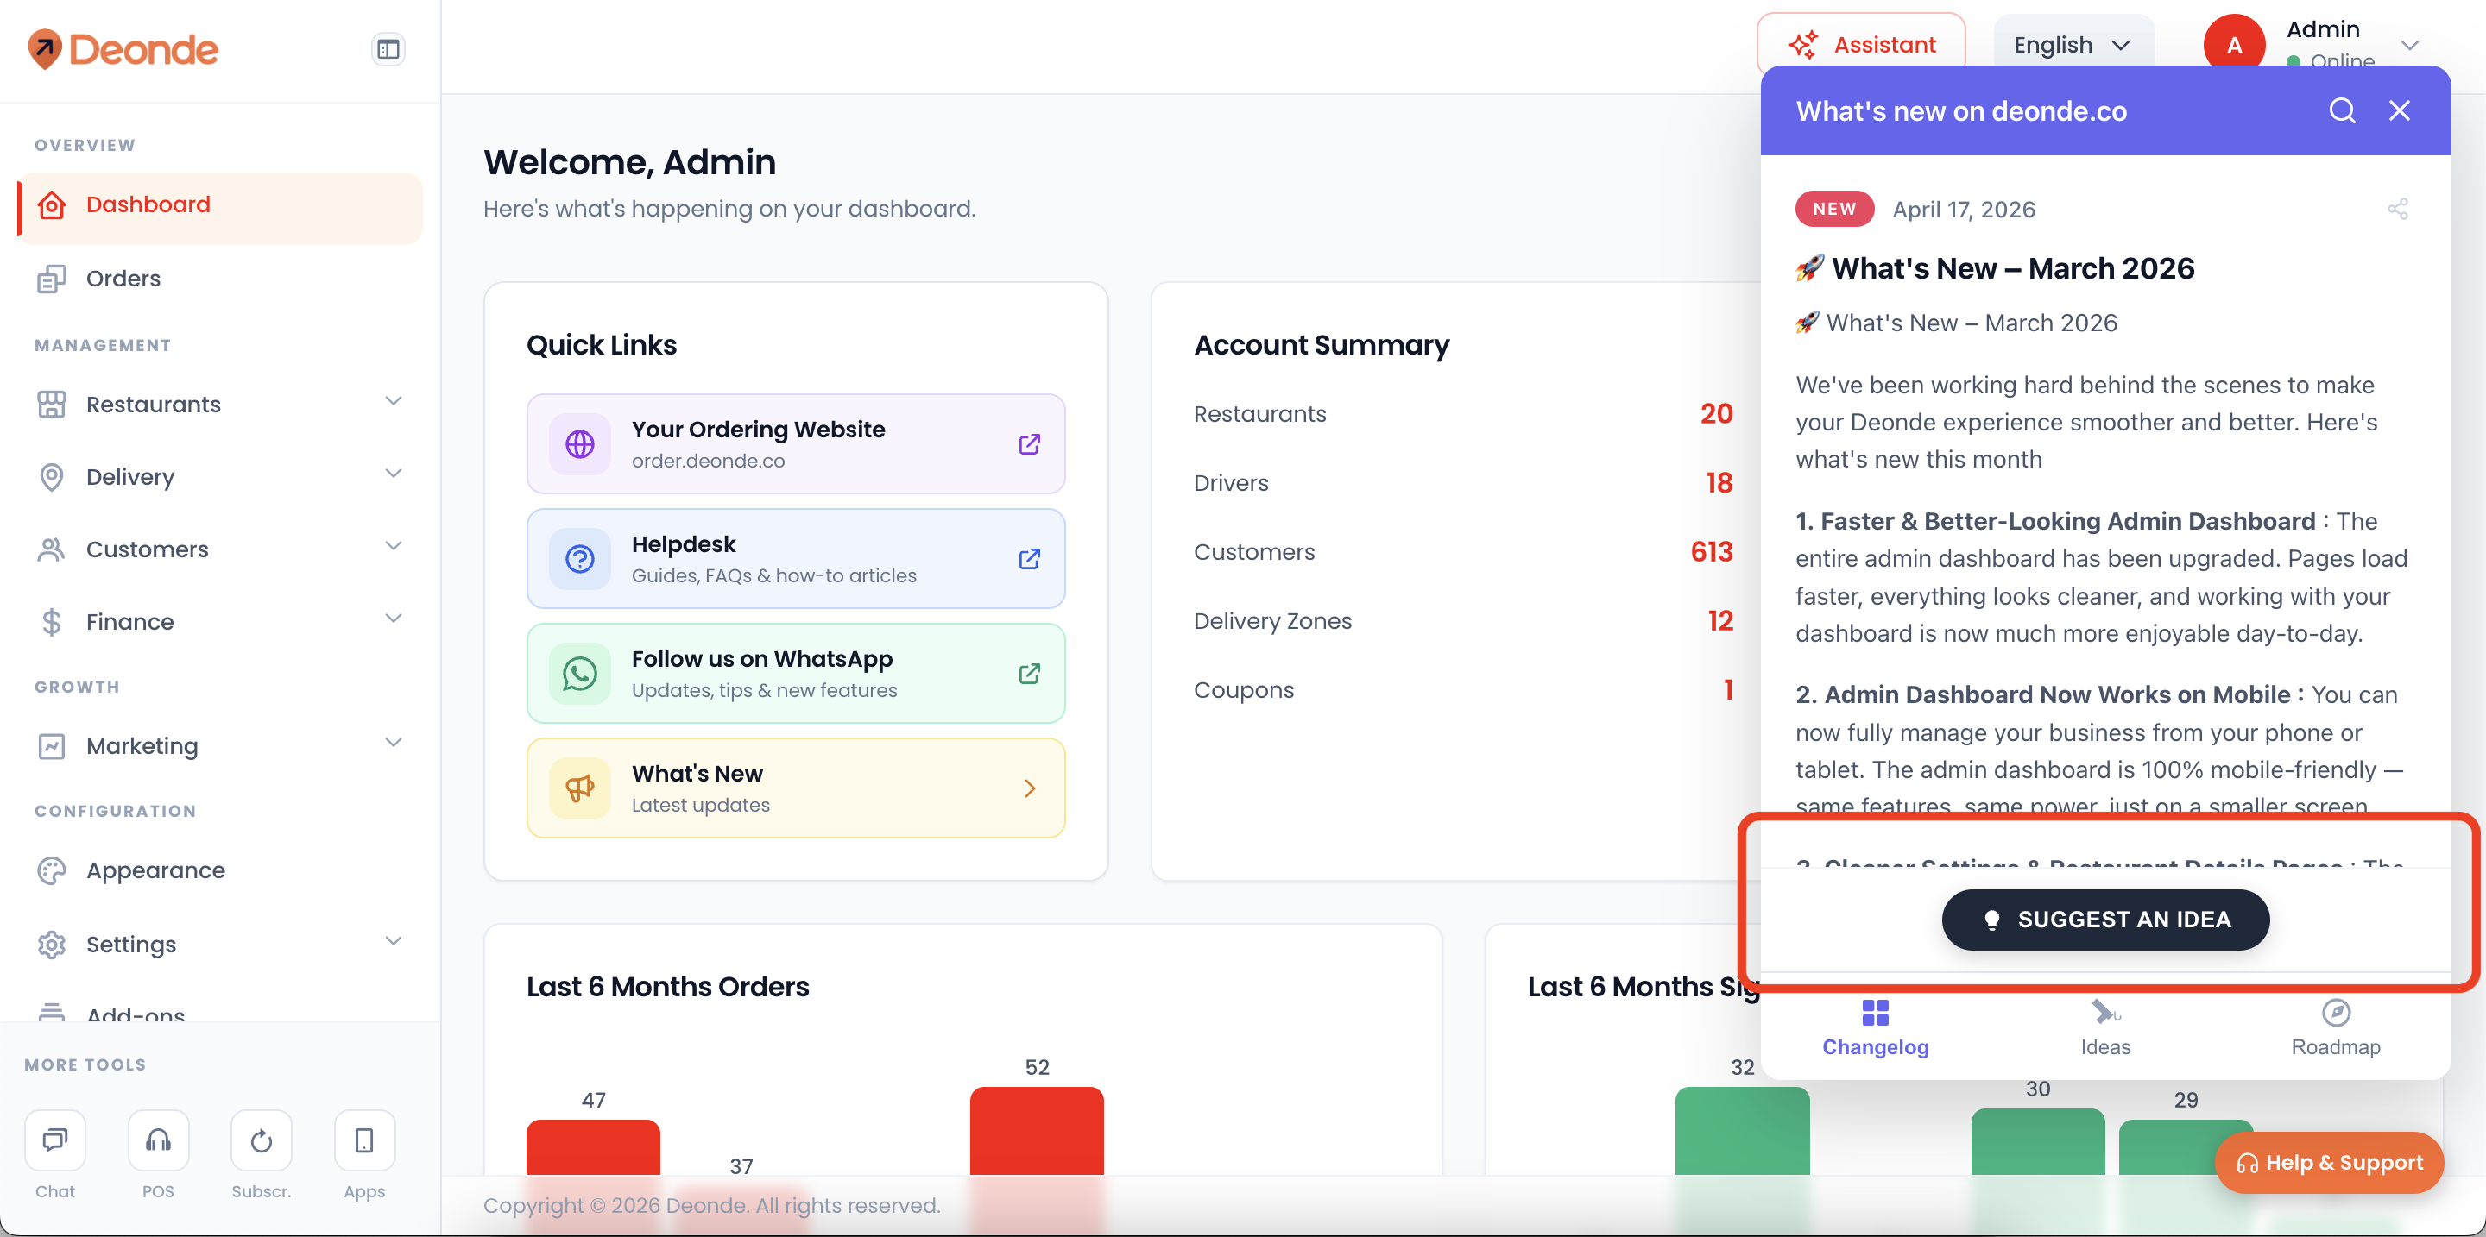Open the Subscr. tool icon

[x=262, y=1140]
